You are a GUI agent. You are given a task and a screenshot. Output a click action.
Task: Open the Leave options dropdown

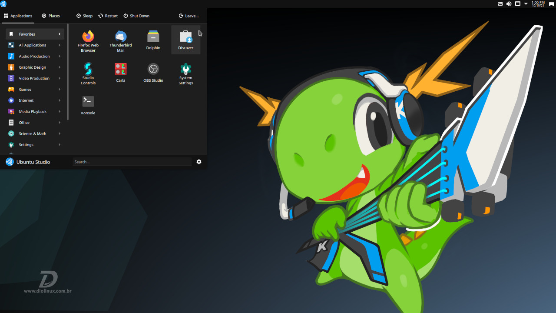(x=189, y=16)
